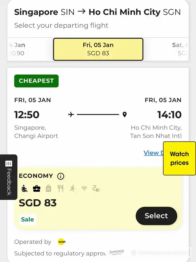Screen dimensions: 196x262
Task: Tap the in-seat power plug icon
Action: click(x=96, y=189)
